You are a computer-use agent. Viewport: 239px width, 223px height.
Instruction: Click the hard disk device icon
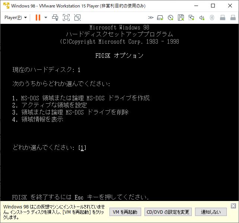(160, 18)
